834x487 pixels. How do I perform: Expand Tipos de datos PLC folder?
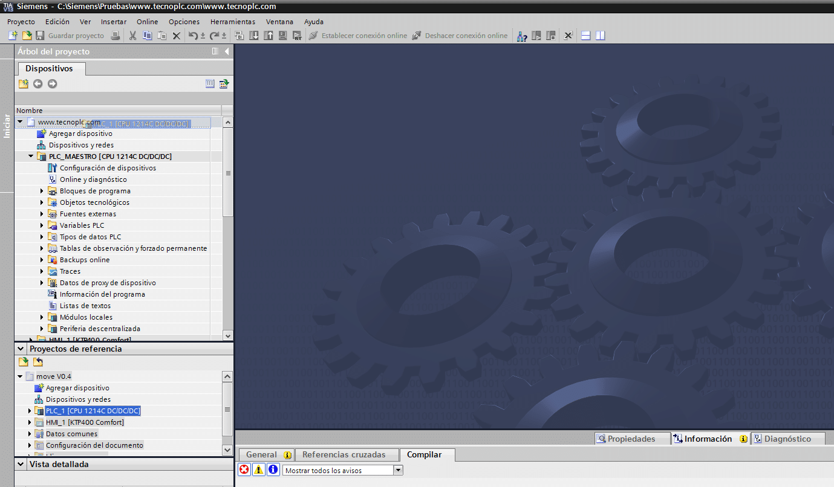tap(42, 237)
